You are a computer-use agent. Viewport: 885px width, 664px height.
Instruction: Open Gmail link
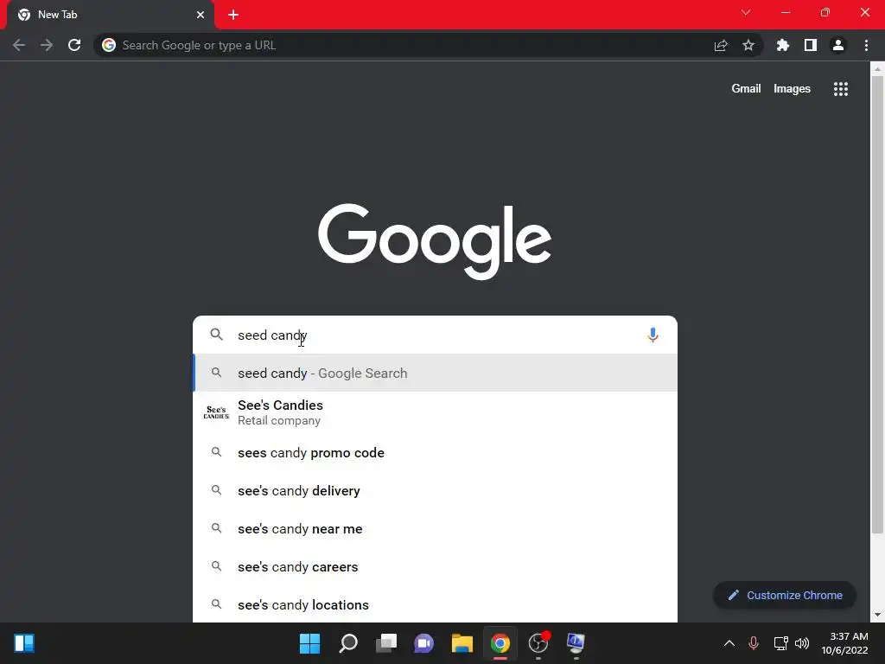(746, 89)
